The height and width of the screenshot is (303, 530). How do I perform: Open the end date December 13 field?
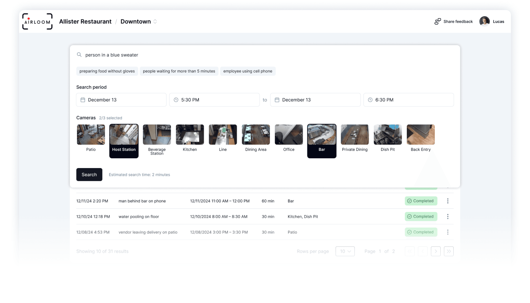(x=315, y=100)
